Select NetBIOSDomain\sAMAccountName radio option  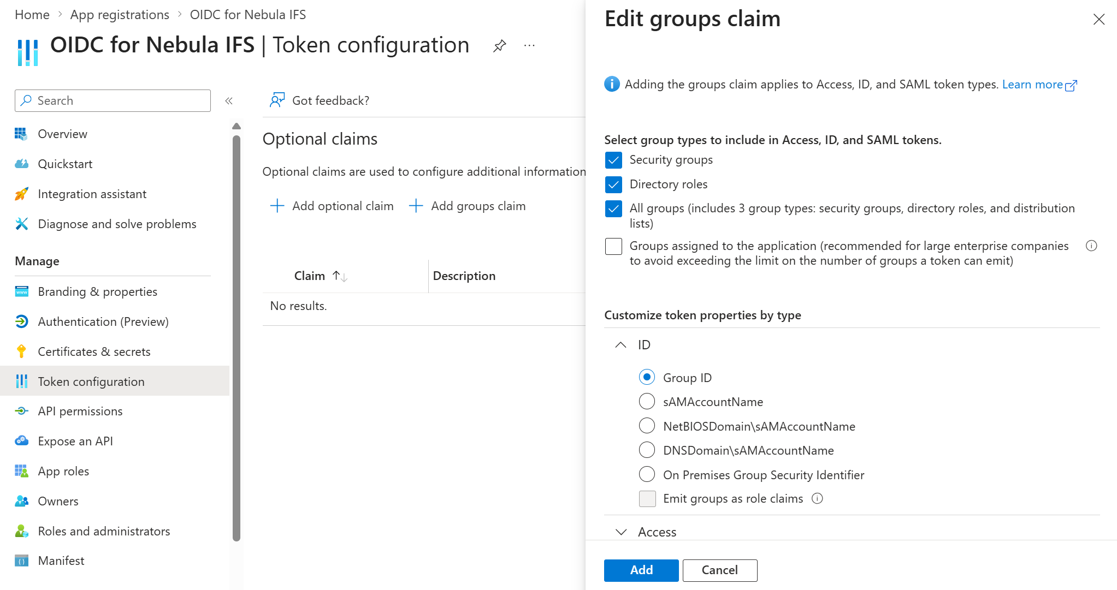pos(647,426)
